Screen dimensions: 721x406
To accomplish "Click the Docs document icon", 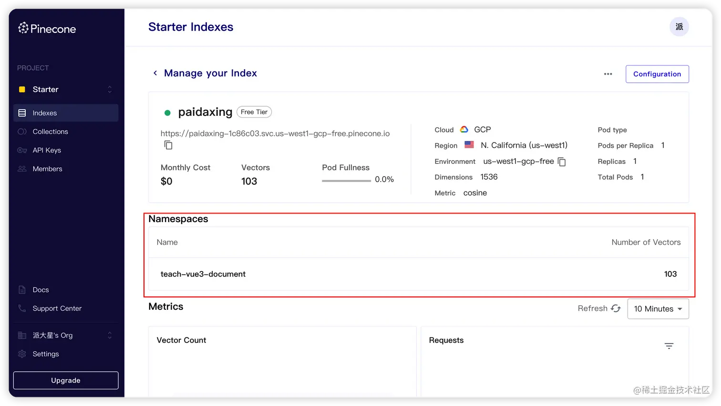I will [22, 290].
